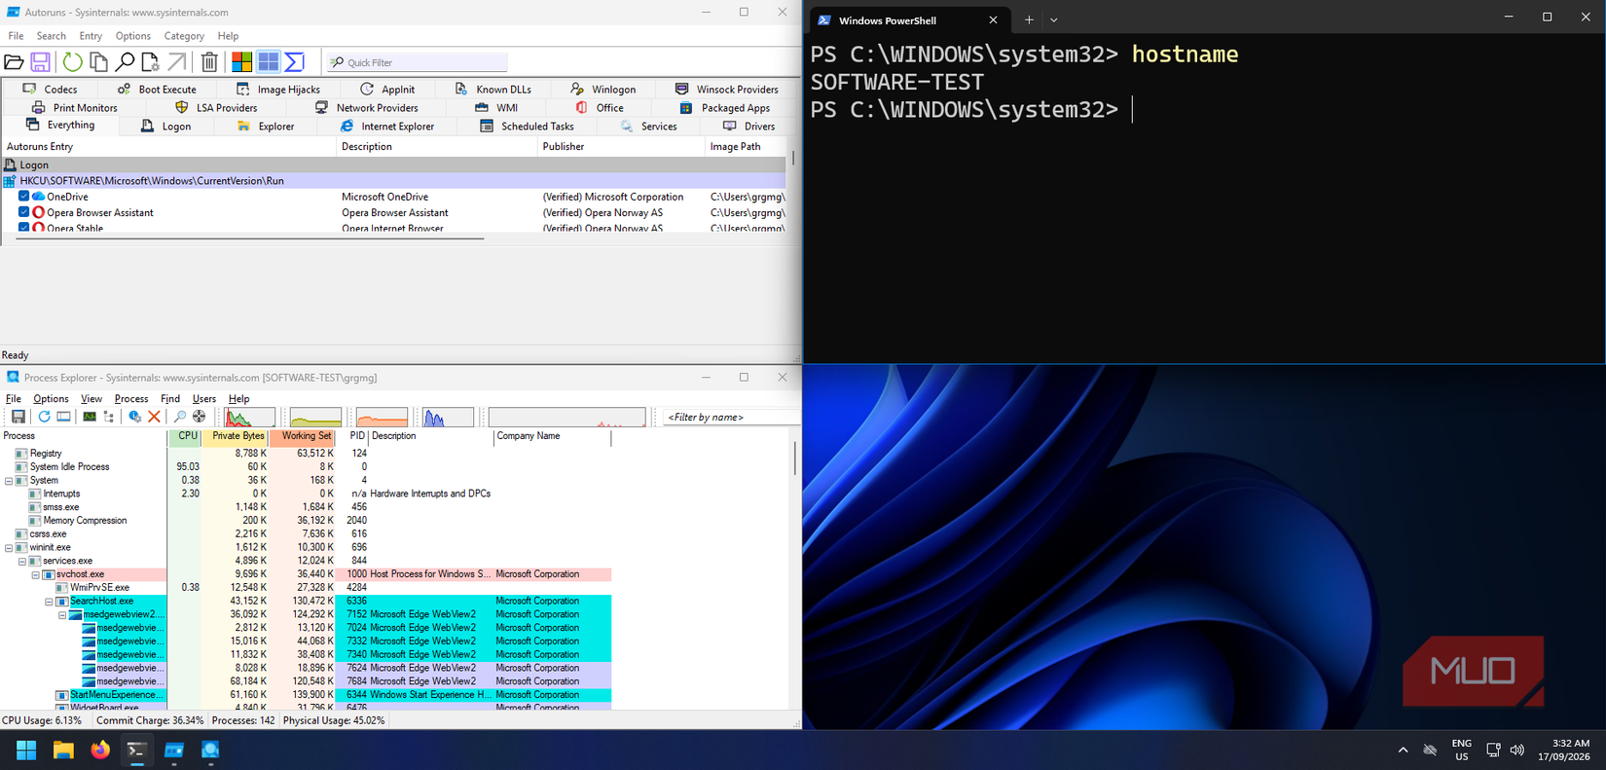Viewport: 1606px width, 770px height.
Task: Click the Find handle magnifier in Process Explorer
Action: 180,417
